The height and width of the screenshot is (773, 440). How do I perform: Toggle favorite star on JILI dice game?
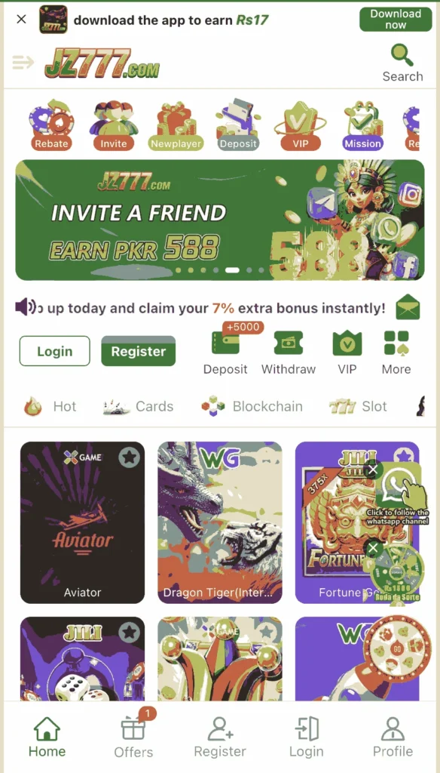(x=129, y=632)
